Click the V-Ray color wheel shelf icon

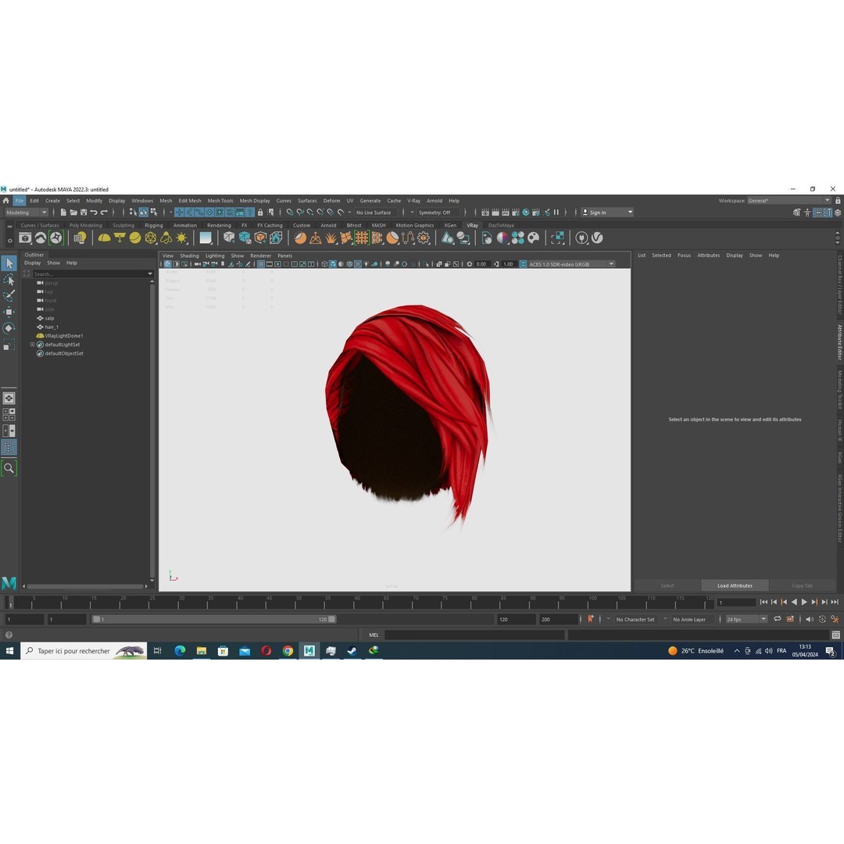(502, 238)
